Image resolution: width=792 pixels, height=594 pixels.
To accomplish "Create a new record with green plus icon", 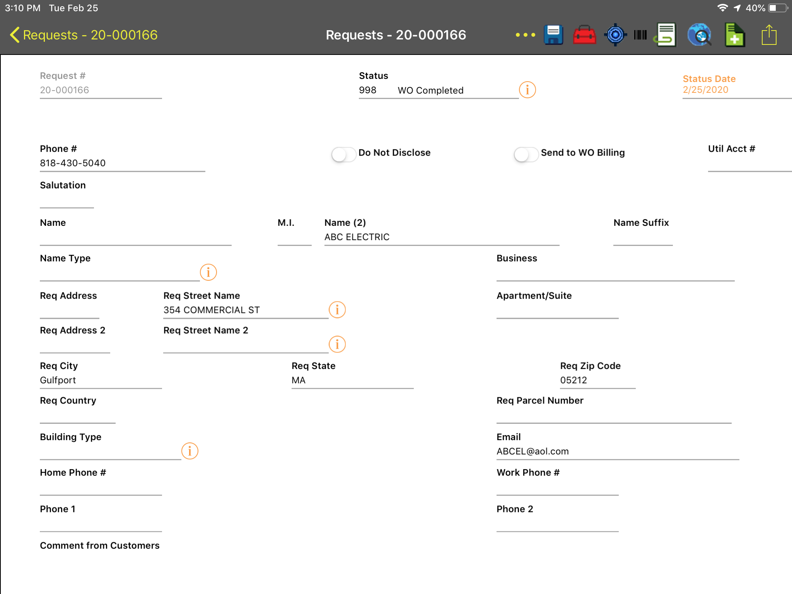I will 734,34.
